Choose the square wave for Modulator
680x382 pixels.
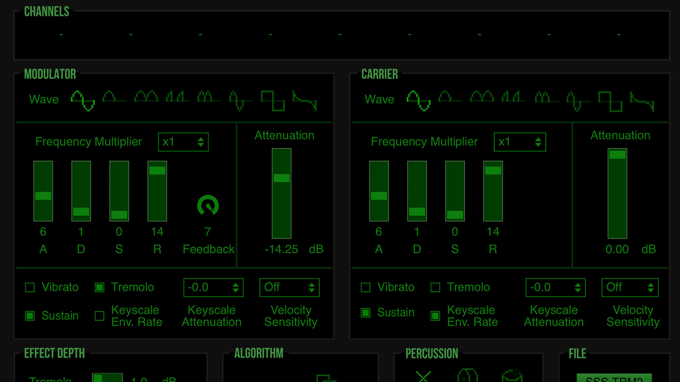pyautogui.click(x=273, y=100)
